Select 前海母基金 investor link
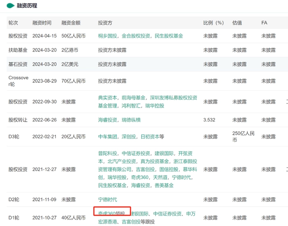Image resolution: width=288 pixels, height=226 pixels. [x=133, y=98]
